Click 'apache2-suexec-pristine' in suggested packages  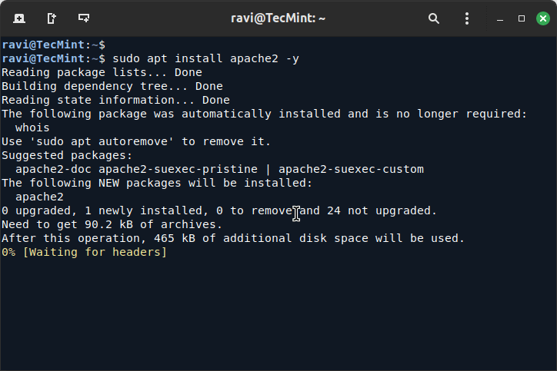pyautogui.click(x=179, y=169)
